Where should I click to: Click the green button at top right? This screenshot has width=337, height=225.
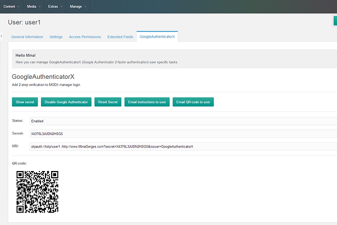[x=335, y=21]
